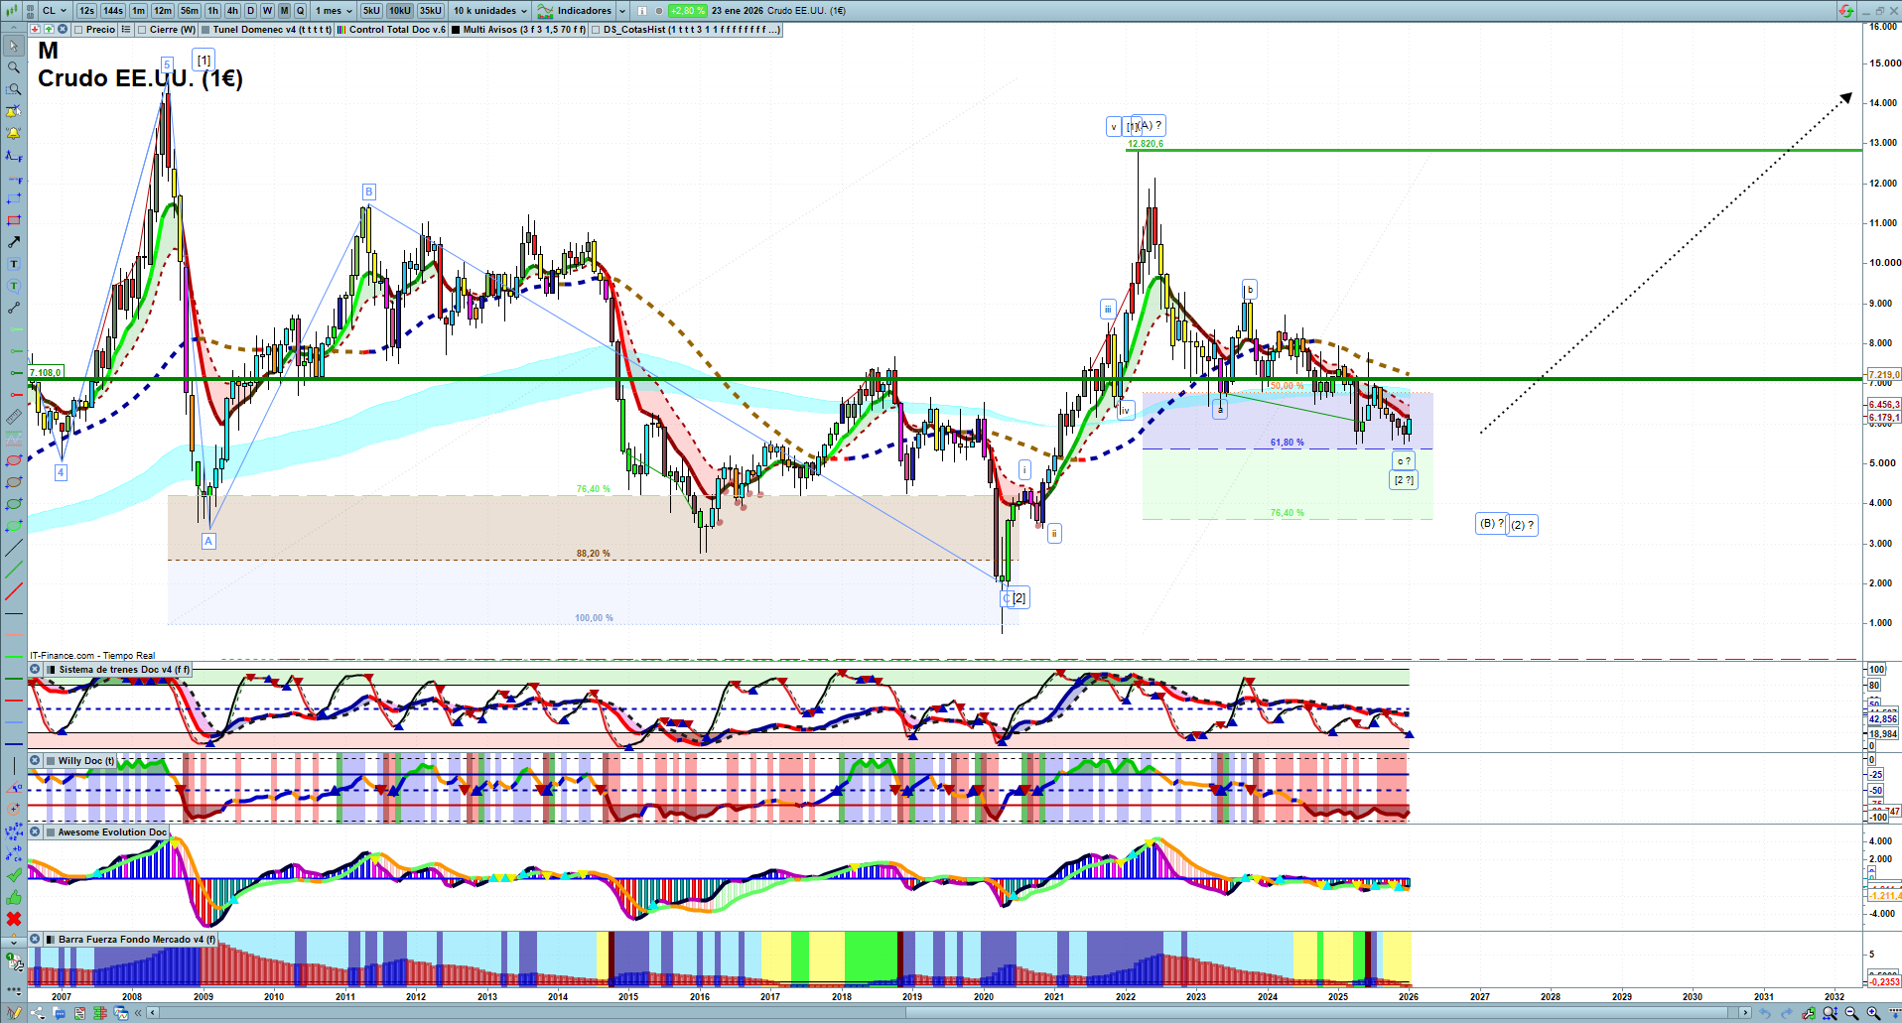This screenshot has height=1023, width=1902.
Task: Select the magnifier zoom tool
Action: (14, 67)
